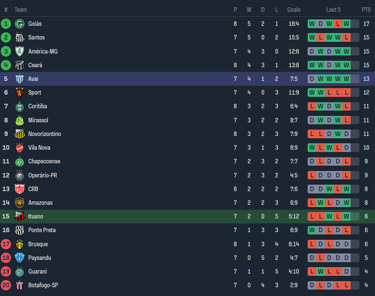Click the Santos club badge

click(19, 37)
